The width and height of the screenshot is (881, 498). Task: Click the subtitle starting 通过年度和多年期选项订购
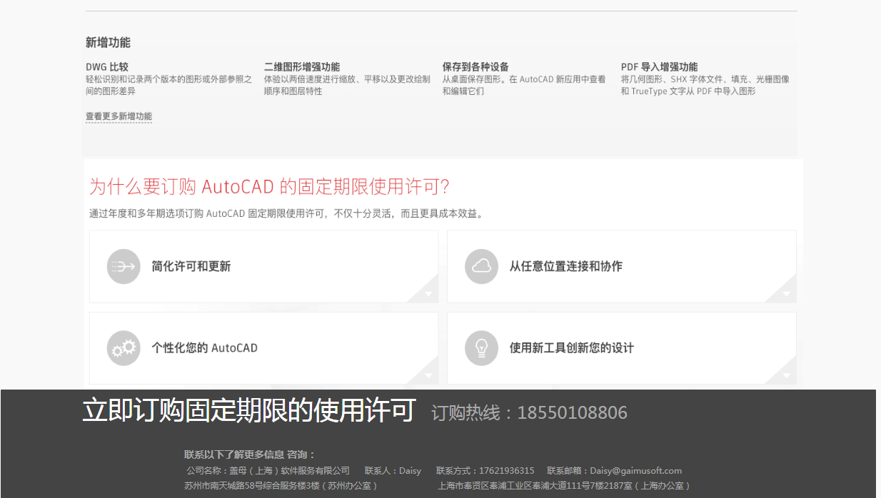287,213
